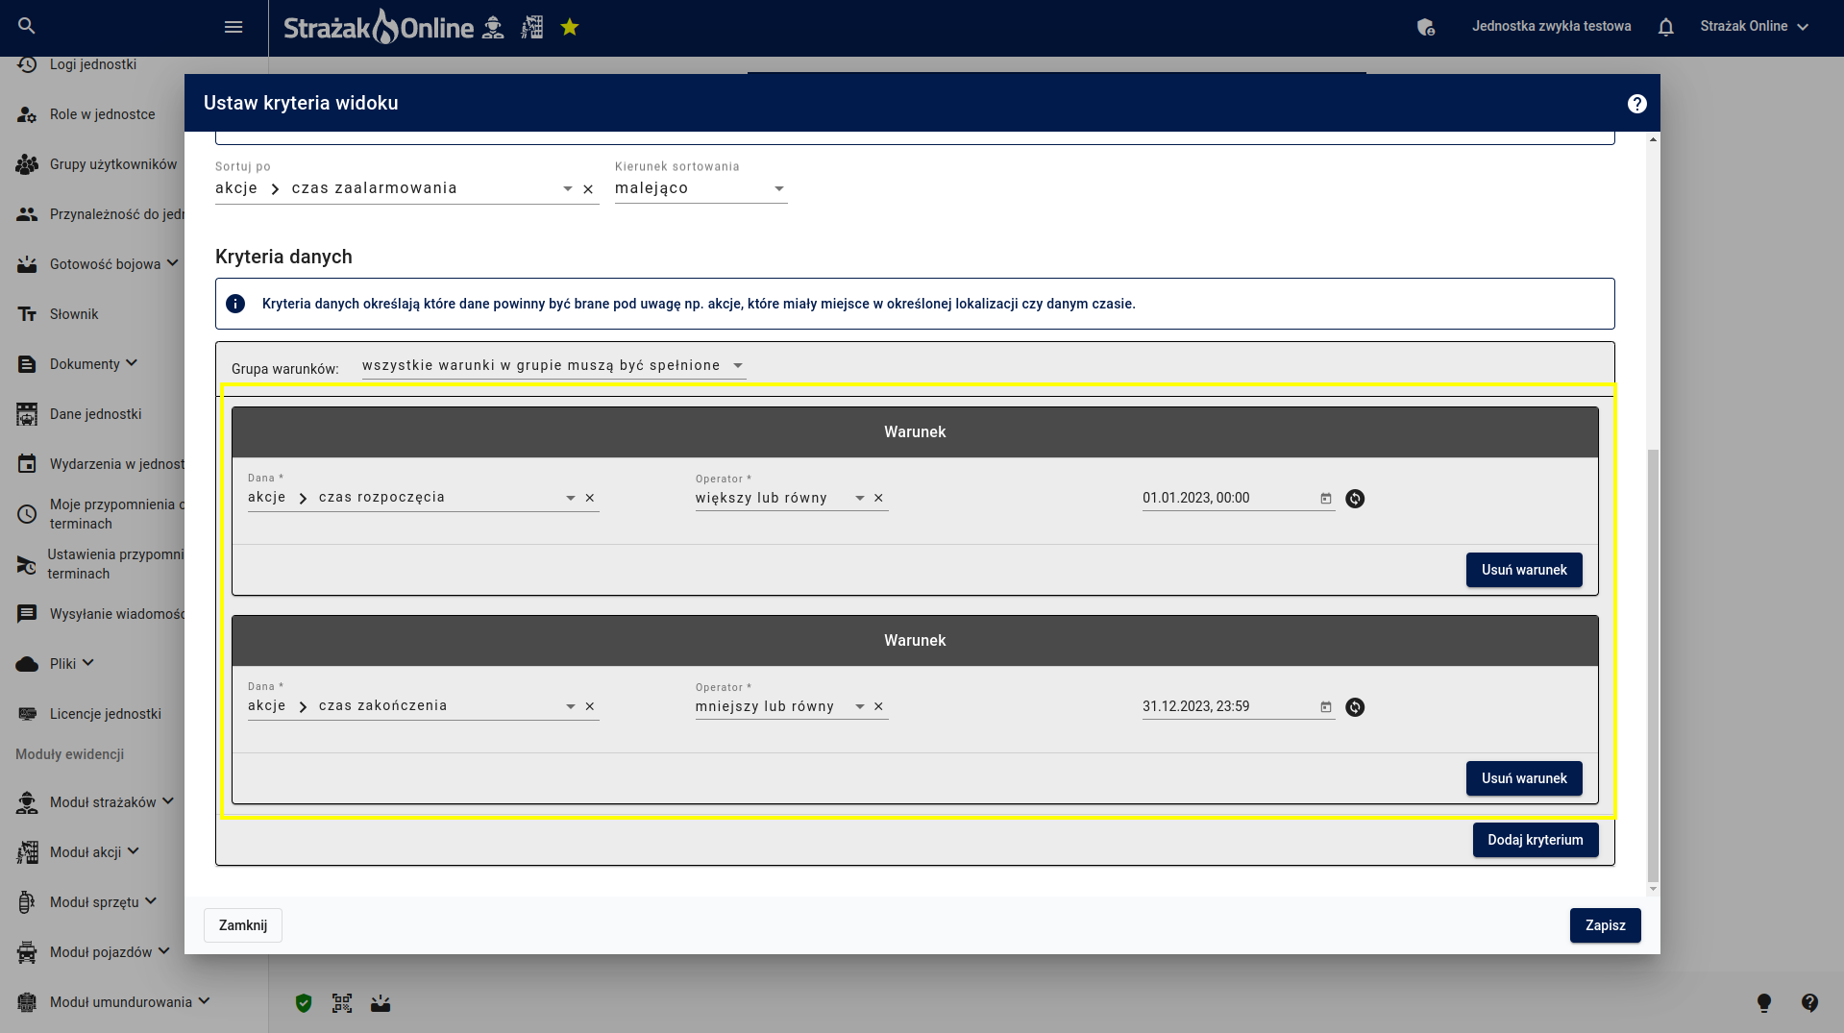Toggle the hamburger menu icon
Image resolution: width=1844 pixels, height=1033 pixels.
(234, 27)
